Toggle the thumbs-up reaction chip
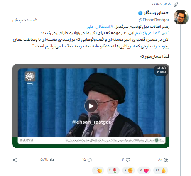 (161, 170)
